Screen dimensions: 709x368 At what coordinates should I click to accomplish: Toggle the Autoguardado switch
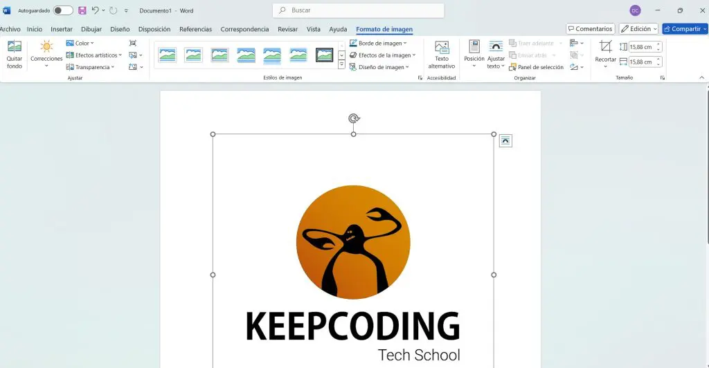point(63,10)
